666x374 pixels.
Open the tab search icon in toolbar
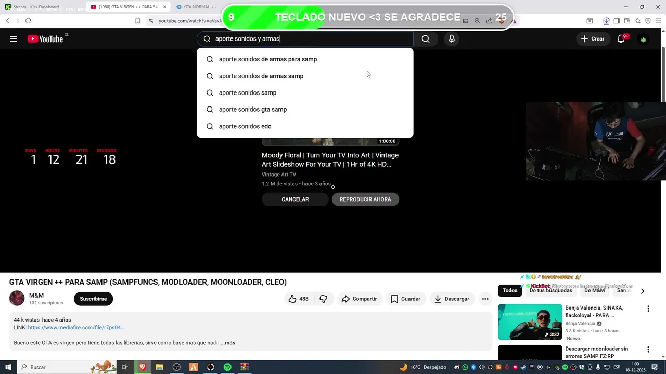click(590, 21)
